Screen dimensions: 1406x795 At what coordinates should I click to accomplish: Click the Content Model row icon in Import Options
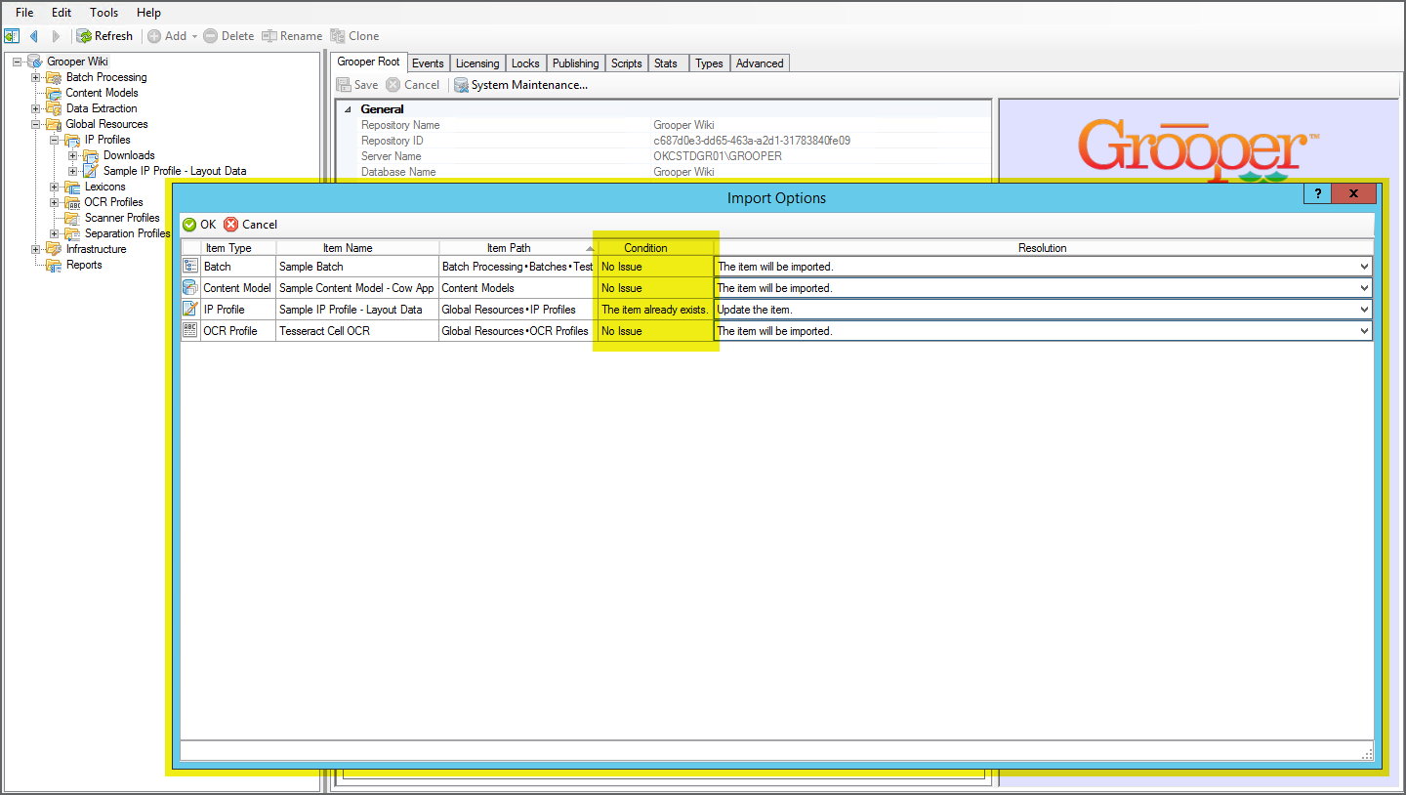[x=190, y=287]
